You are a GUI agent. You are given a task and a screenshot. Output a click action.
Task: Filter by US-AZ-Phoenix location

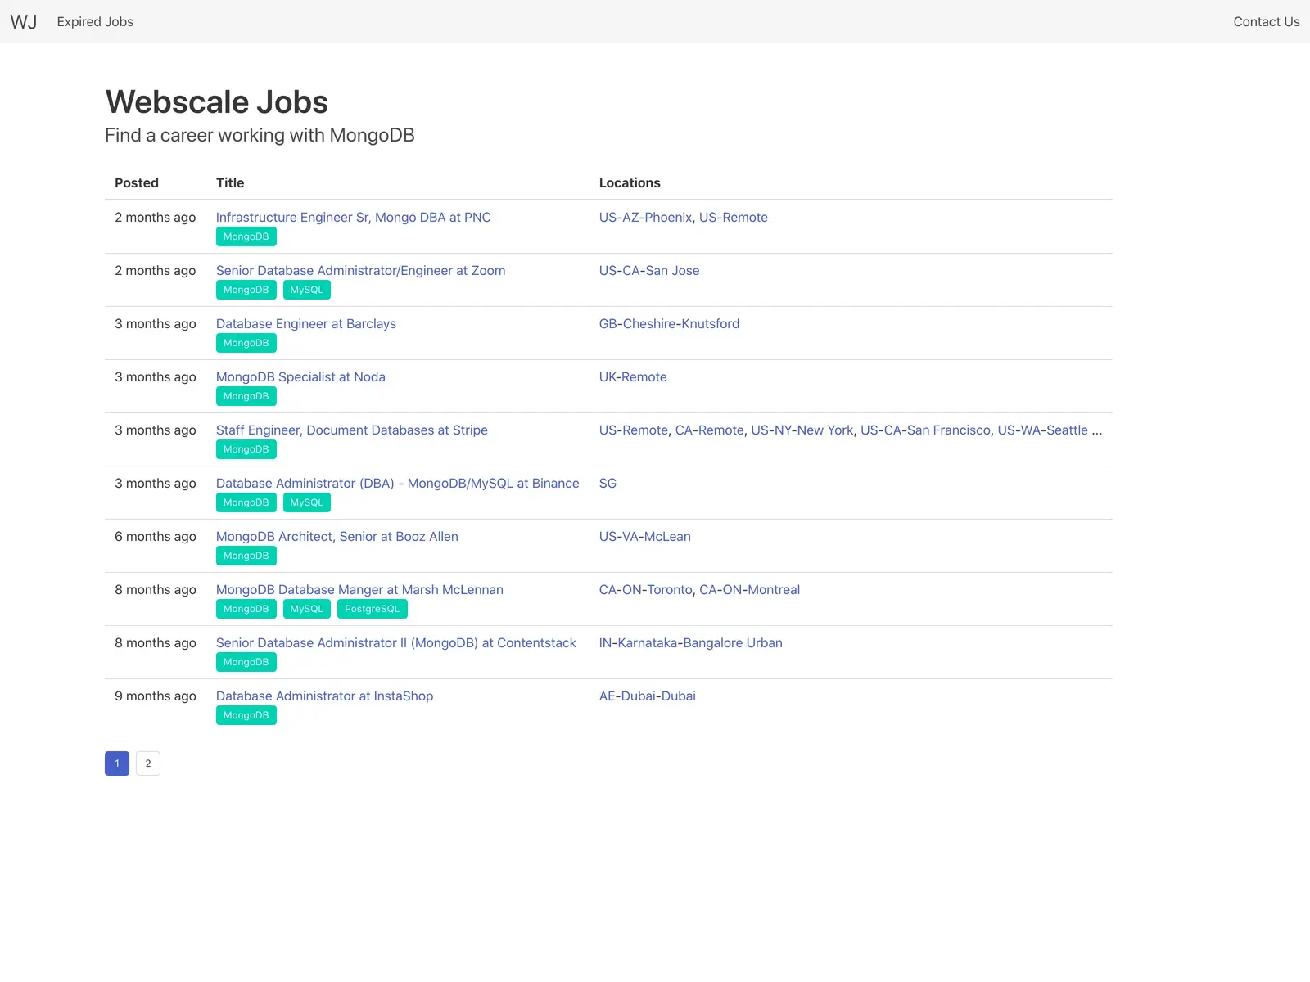point(645,217)
